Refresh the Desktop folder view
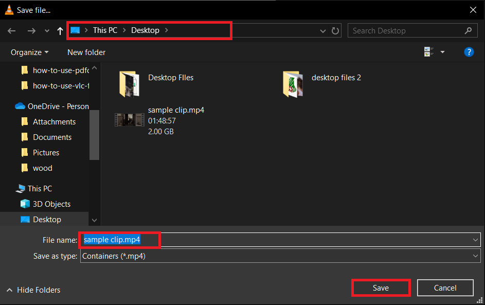Image resolution: width=485 pixels, height=305 pixels. point(335,30)
